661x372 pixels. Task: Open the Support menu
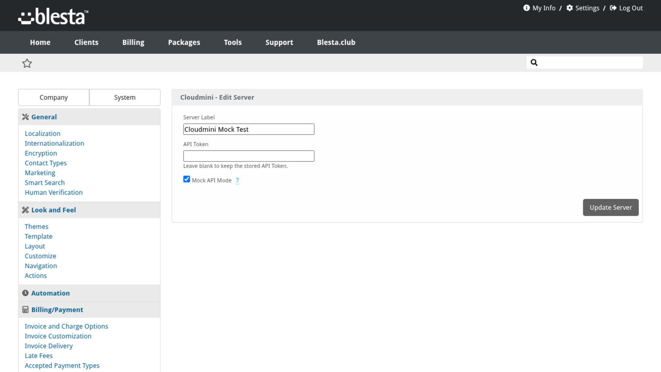pos(279,42)
